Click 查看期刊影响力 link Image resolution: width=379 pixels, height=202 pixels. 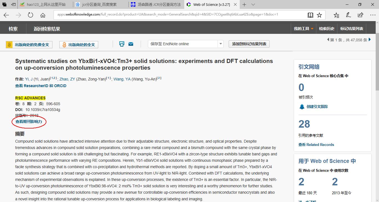point(29,122)
